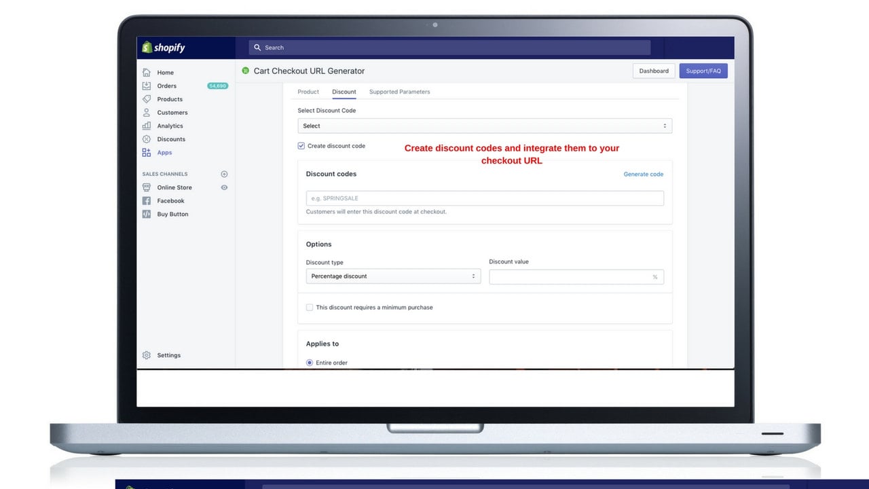The height and width of the screenshot is (489, 869).
Task: Select the Entire order radio button
Action: click(x=310, y=363)
